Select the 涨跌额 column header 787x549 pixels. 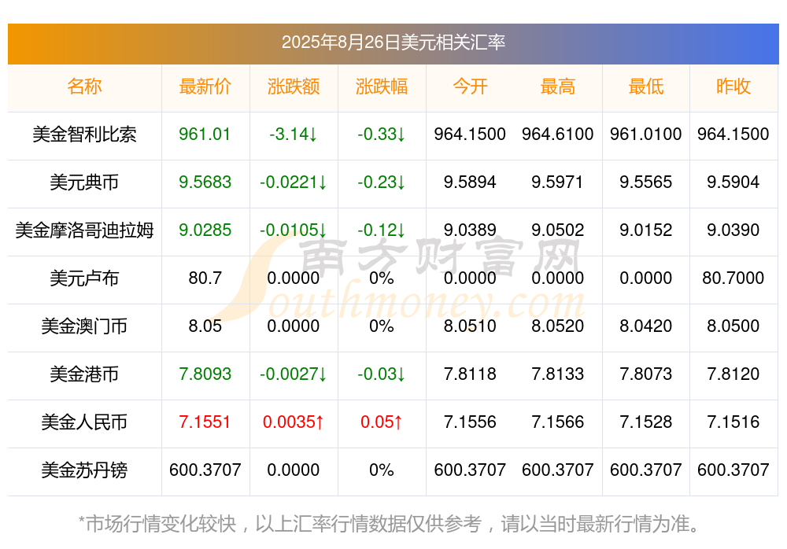294,87
